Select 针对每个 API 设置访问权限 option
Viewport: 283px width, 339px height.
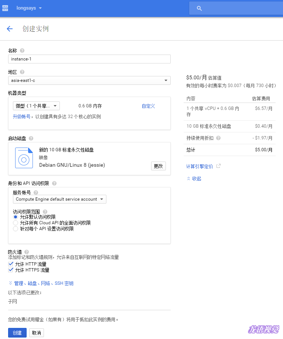pyautogui.click(x=16, y=229)
